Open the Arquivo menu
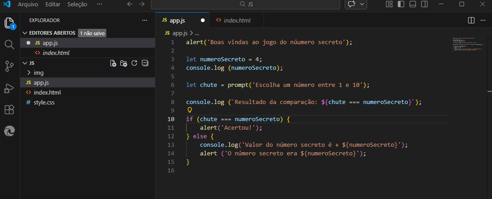 [x=28, y=4]
